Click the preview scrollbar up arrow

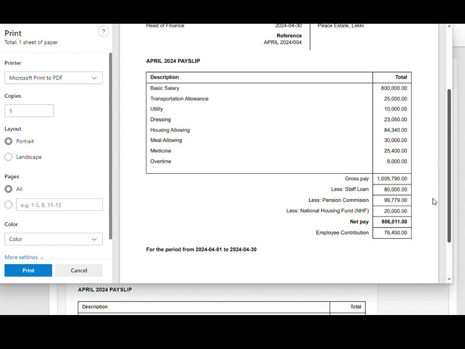pyautogui.click(x=449, y=26)
